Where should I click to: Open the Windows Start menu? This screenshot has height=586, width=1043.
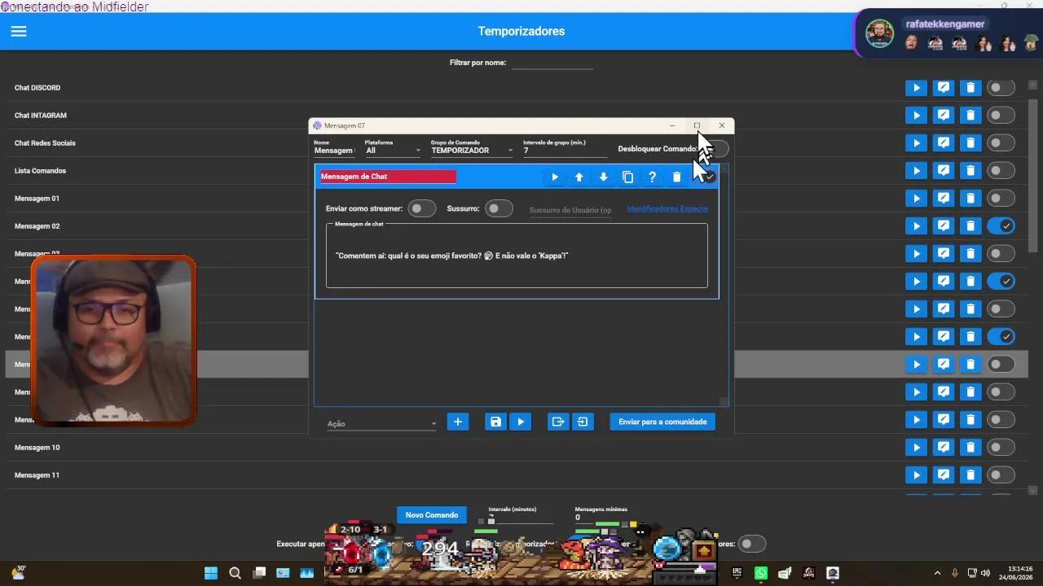[x=211, y=573]
